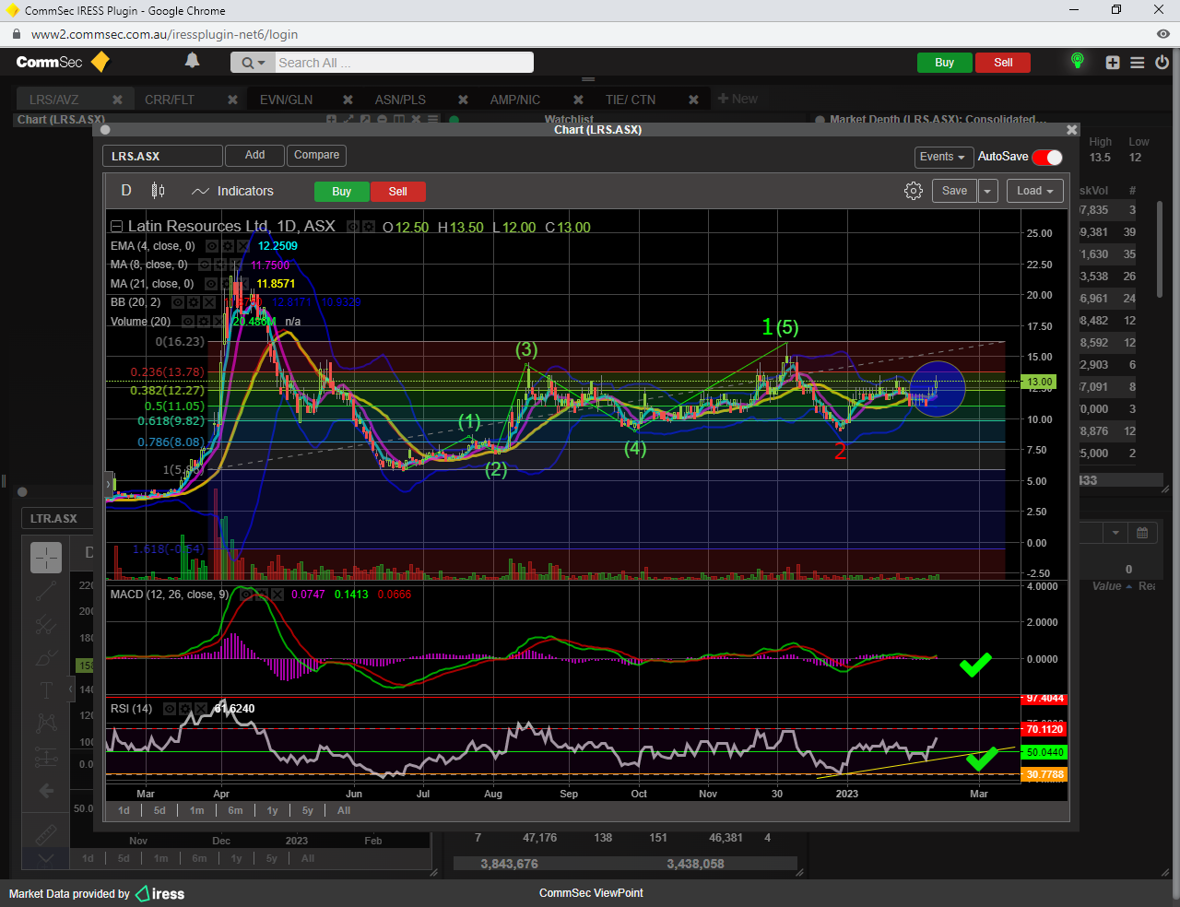Open the D interval selector
Screen dimensions: 1180x907
click(126, 191)
